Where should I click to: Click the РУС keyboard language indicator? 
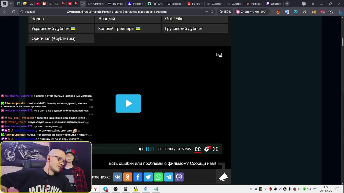pos(315,189)
